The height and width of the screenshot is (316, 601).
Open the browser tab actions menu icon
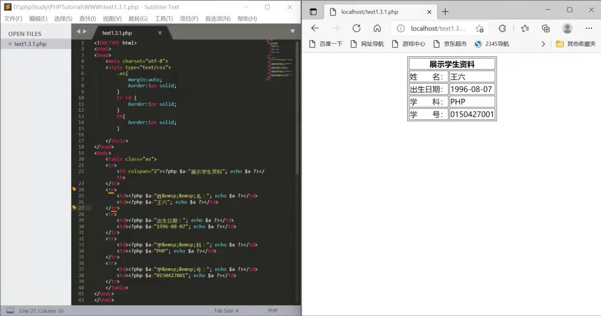pyautogui.click(x=313, y=12)
